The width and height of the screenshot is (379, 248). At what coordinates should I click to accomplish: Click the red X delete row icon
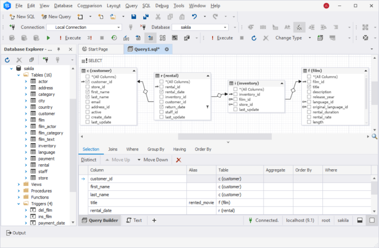coord(179,160)
